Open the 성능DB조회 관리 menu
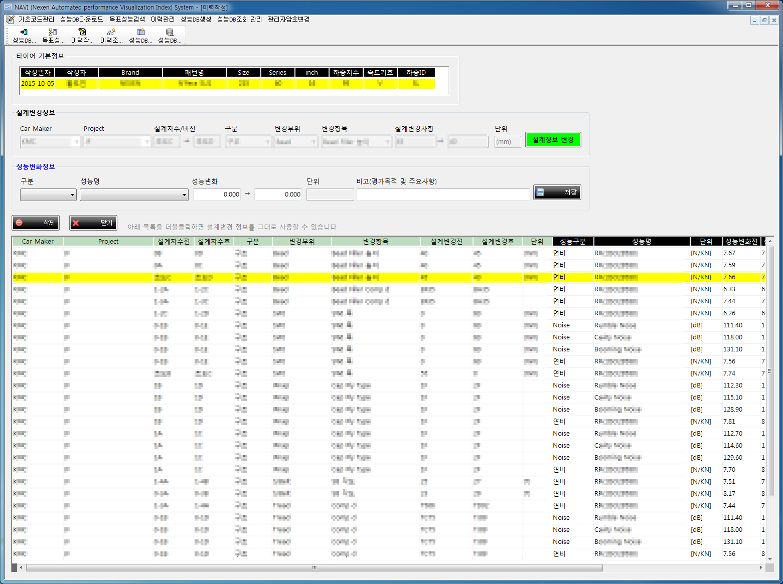783x584 pixels. point(239,19)
